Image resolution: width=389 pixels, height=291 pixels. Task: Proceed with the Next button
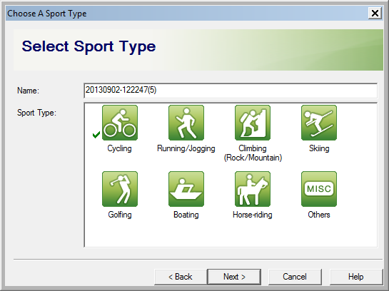[234, 277]
